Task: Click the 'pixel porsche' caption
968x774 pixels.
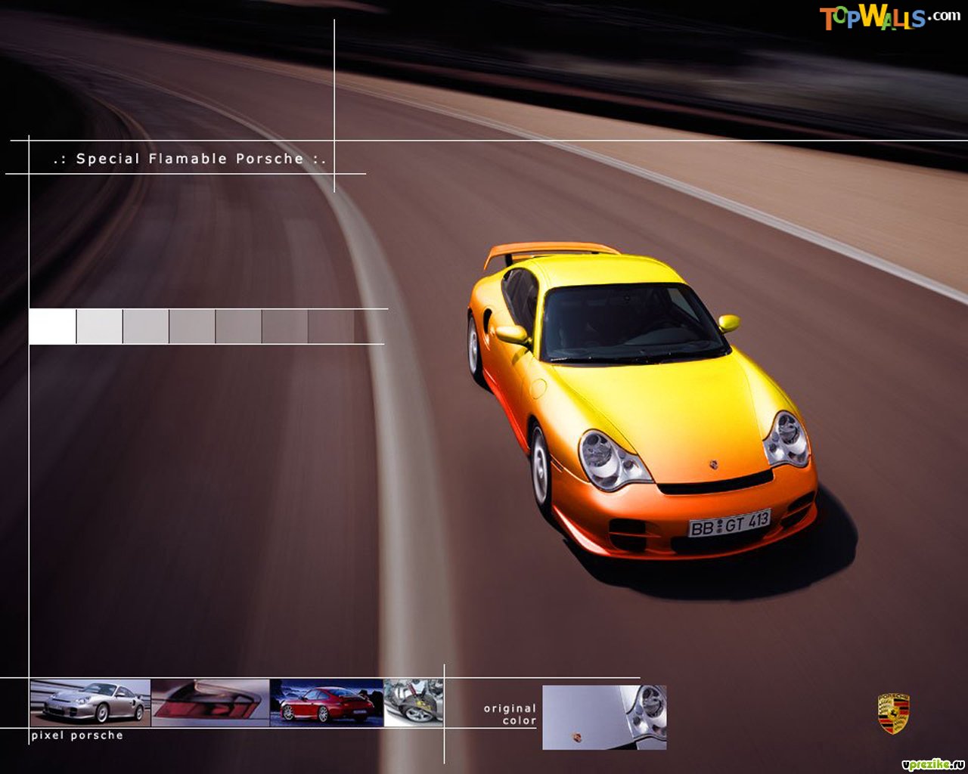Action: coord(77,735)
